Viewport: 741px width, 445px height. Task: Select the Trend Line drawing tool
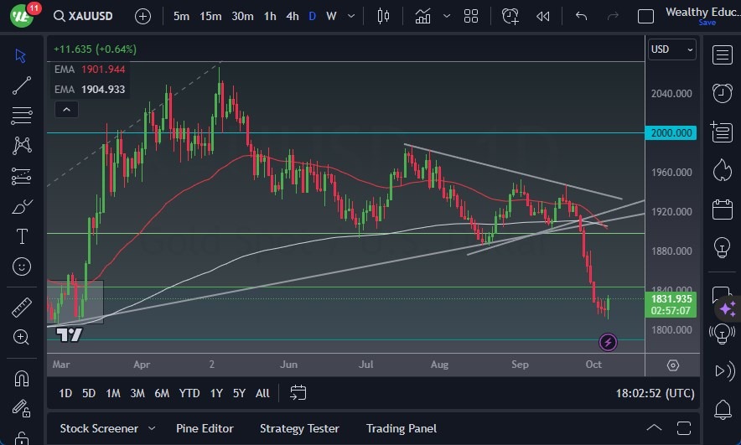click(22, 85)
